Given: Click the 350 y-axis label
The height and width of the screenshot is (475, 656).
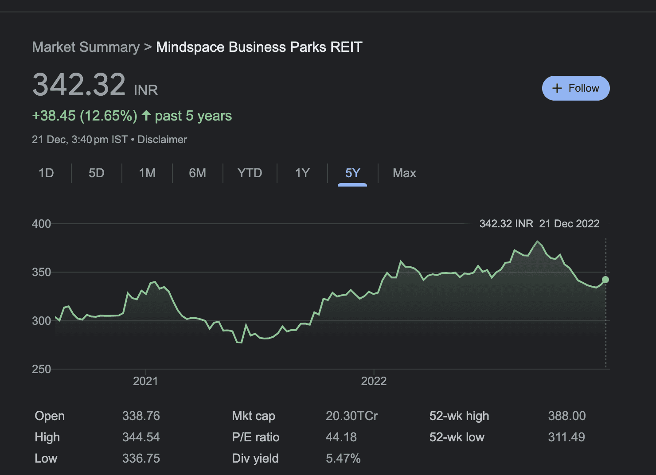Looking at the screenshot, I should pos(41,272).
